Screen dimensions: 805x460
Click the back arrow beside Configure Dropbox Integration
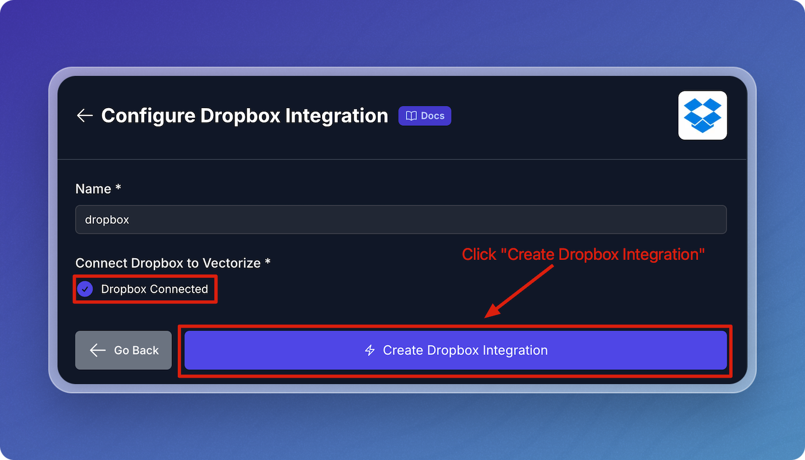click(x=85, y=116)
